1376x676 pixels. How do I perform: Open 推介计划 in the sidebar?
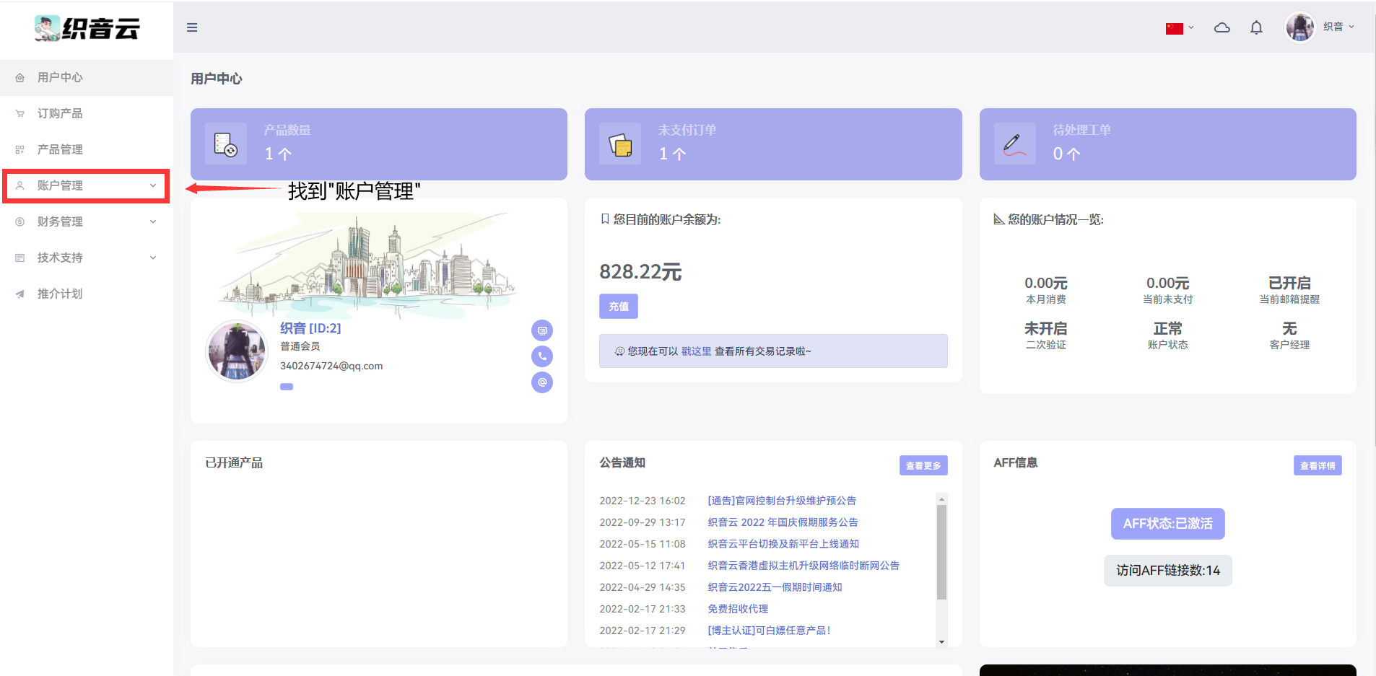(x=60, y=294)
